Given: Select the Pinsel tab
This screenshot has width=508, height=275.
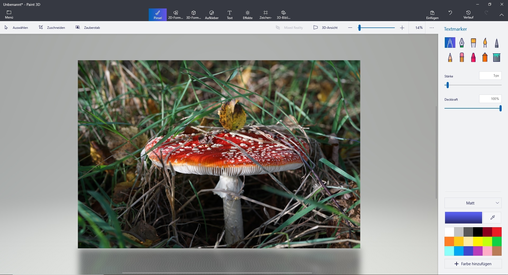Looking at the screenshot, I should click(158, 15).
